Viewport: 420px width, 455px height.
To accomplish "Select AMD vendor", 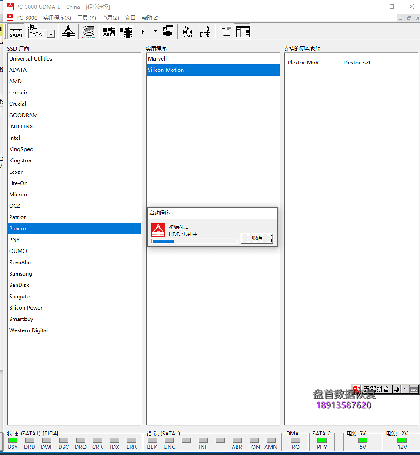I will click(x=74, y=81).
